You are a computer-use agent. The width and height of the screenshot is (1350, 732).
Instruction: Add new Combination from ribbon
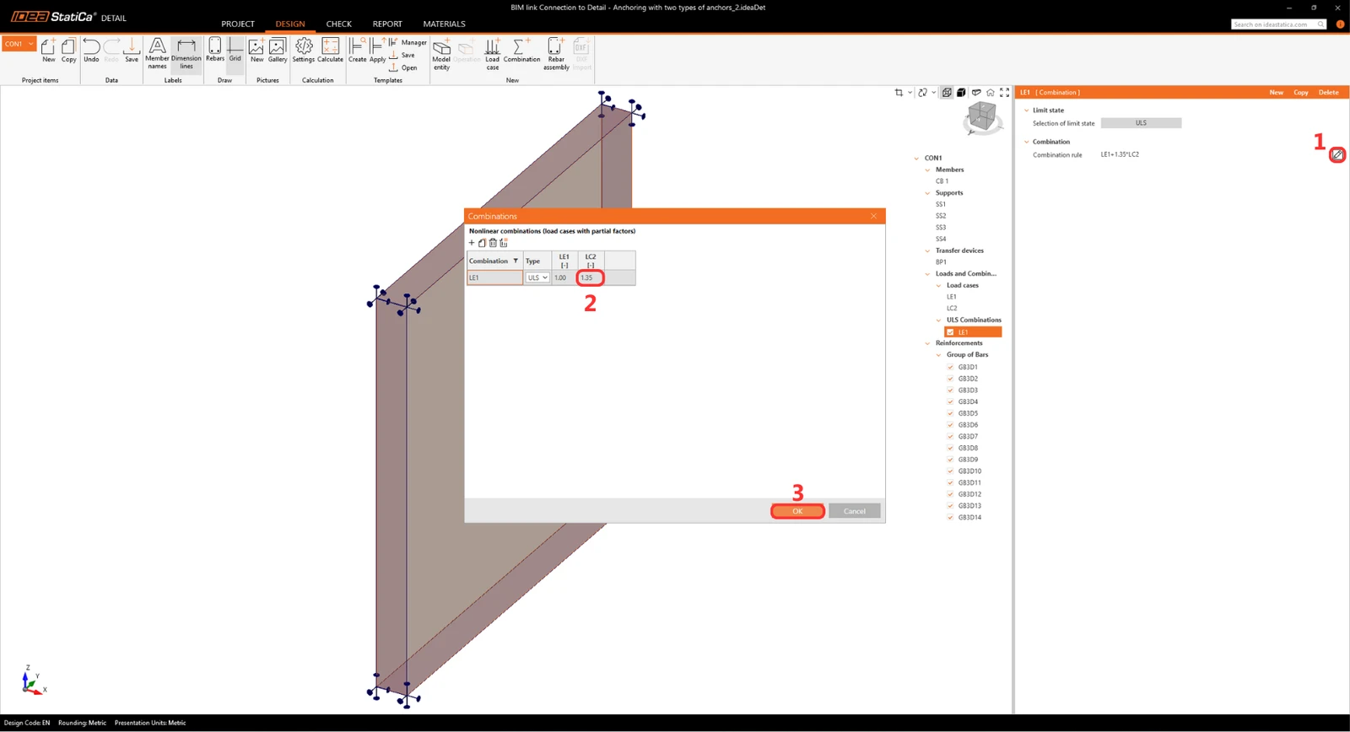tap(521, 50)
